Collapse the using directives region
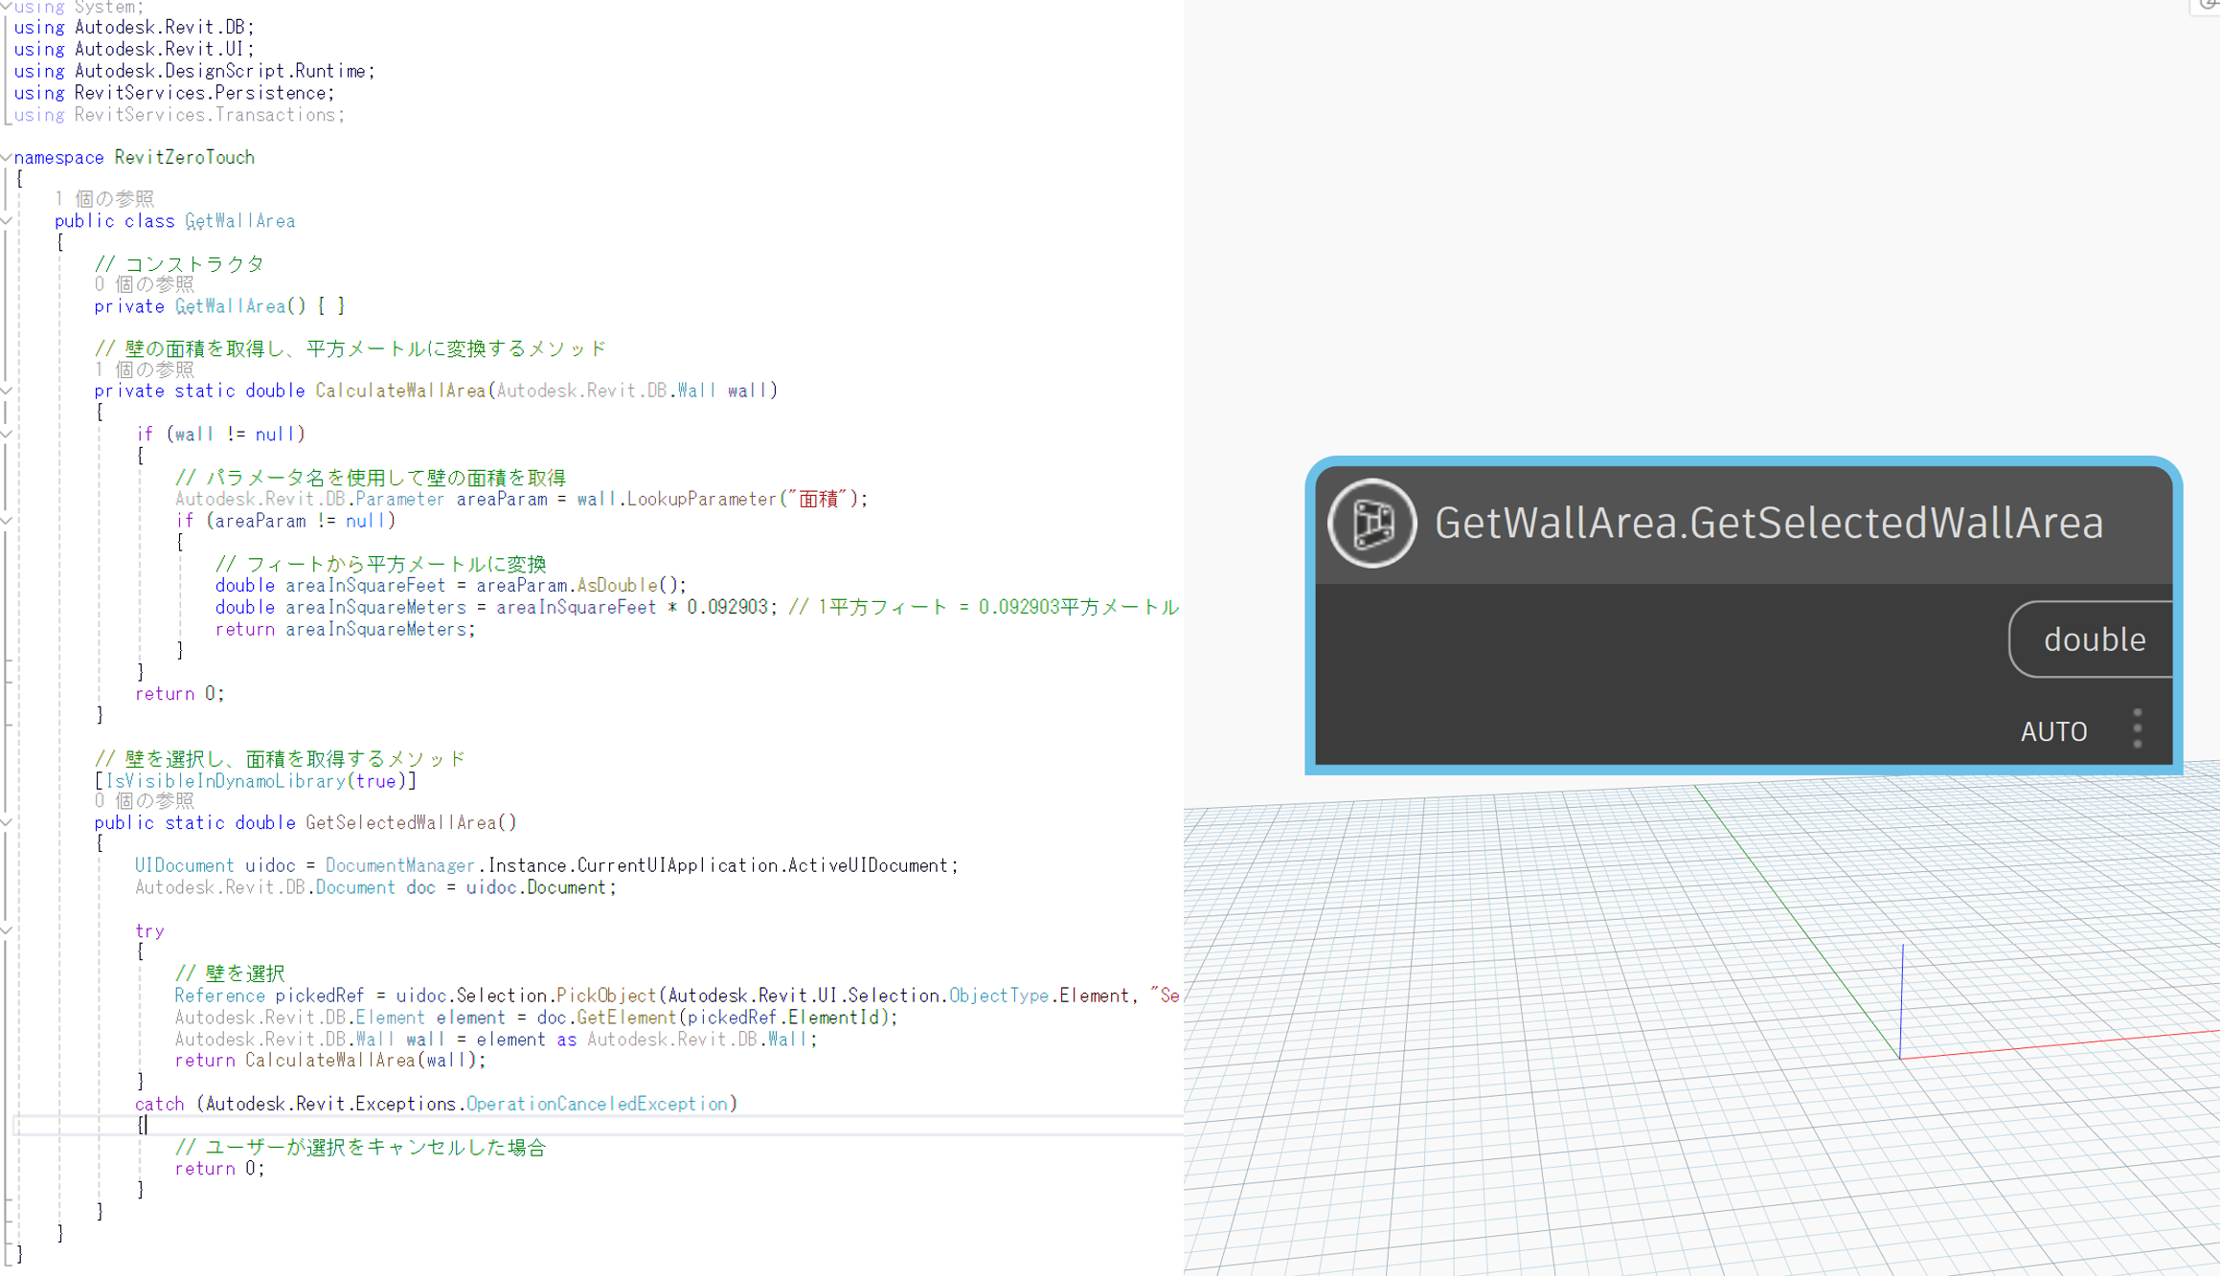The height and width of the screenshot is (1276, 2220). click(x=7, y=7)
